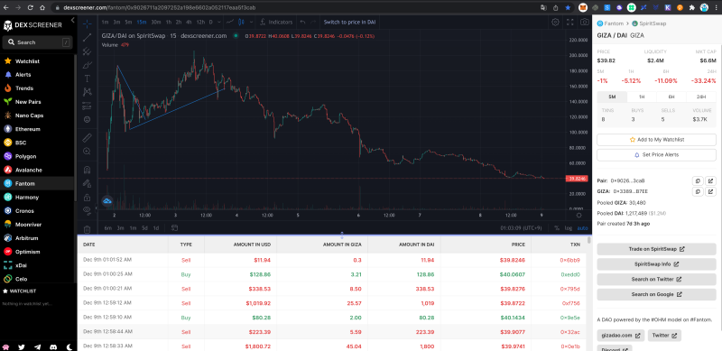The image size is (722, 351).
Task: Switch stats to the 24H tab
Action: pyautogui.click(x=701, y=97)
